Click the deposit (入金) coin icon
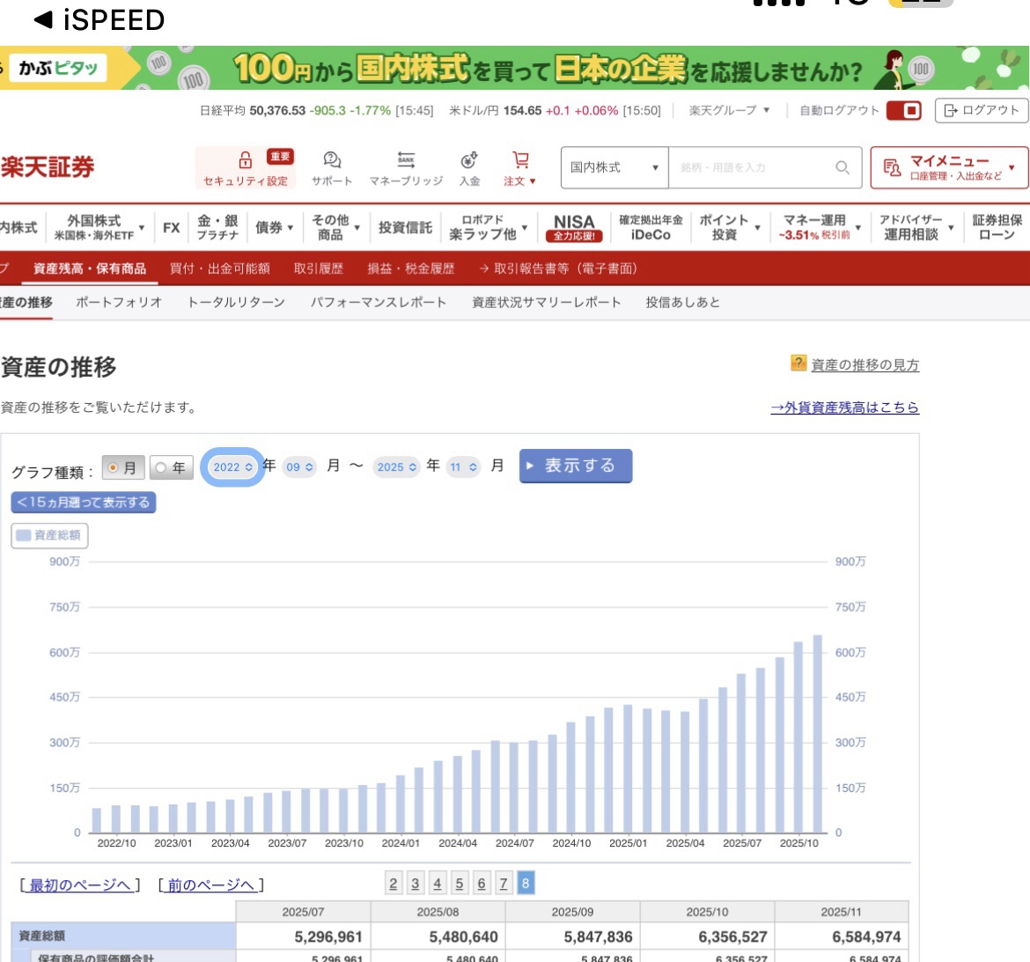1030x962 pixels. pos(469,160)
